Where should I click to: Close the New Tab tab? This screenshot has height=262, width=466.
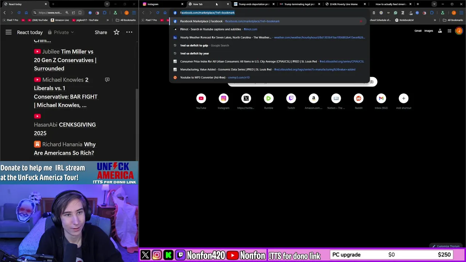(x=228, y=4)
